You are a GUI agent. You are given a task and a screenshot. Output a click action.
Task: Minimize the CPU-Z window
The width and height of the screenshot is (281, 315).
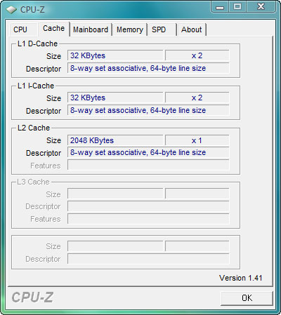[x=220, y=7]
